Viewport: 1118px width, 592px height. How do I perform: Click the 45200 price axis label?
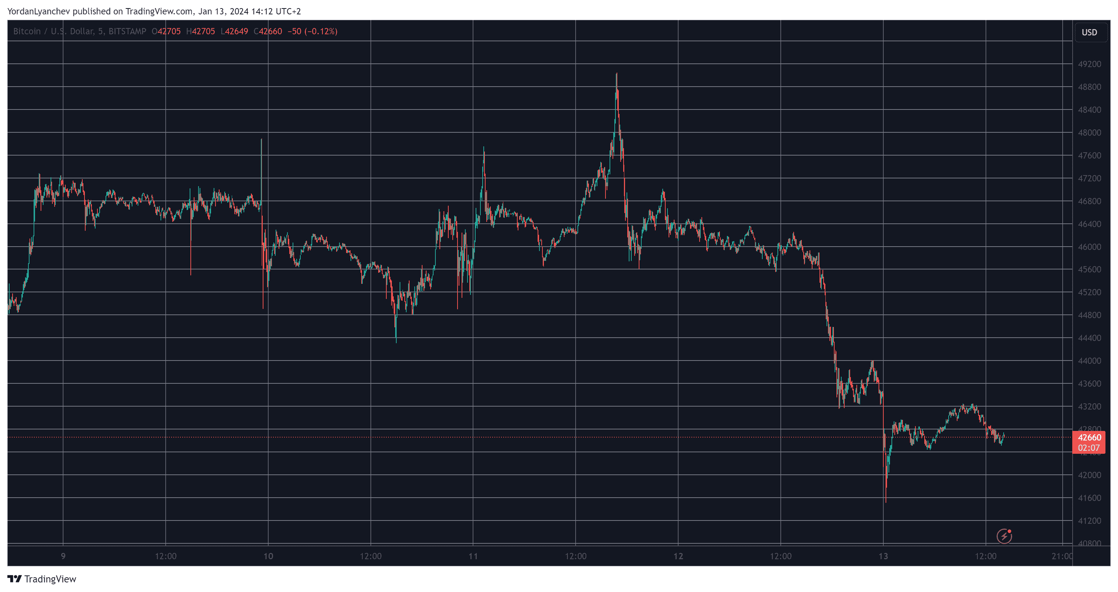1089,292
